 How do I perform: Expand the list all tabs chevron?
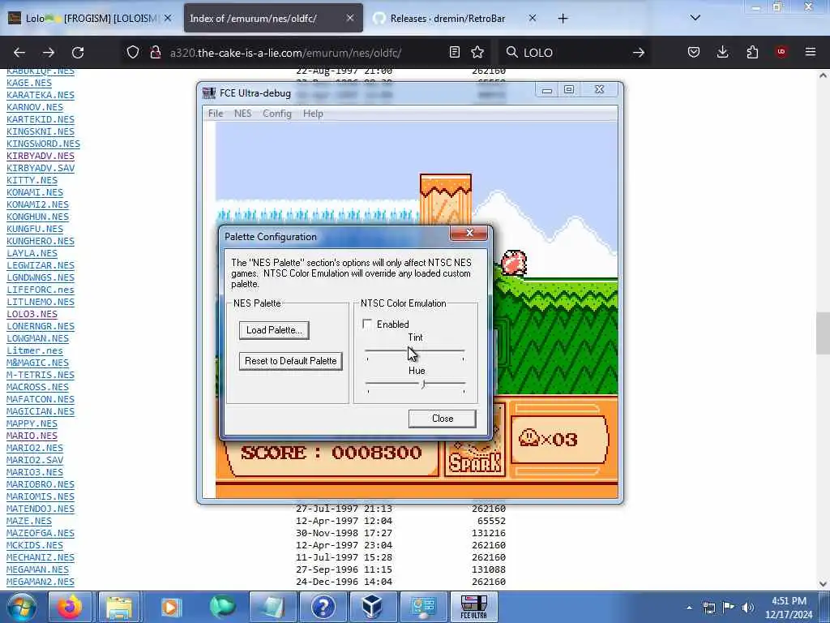pos(695,18)
